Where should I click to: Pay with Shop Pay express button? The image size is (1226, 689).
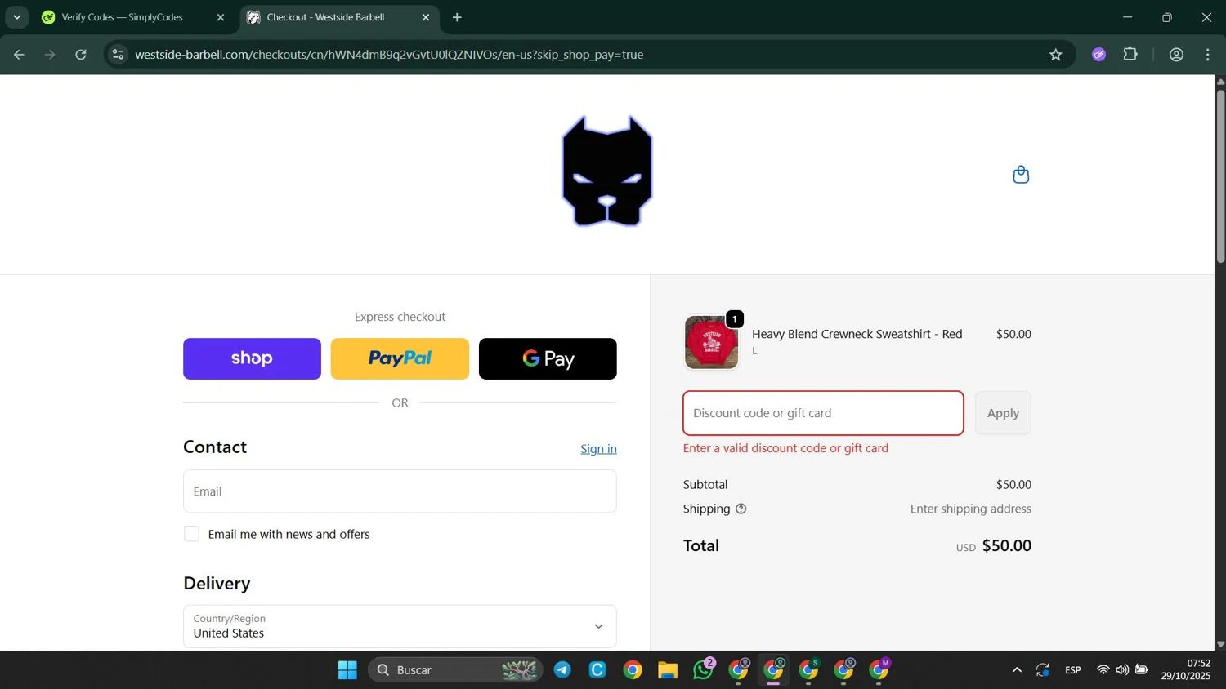coord(252,358)
